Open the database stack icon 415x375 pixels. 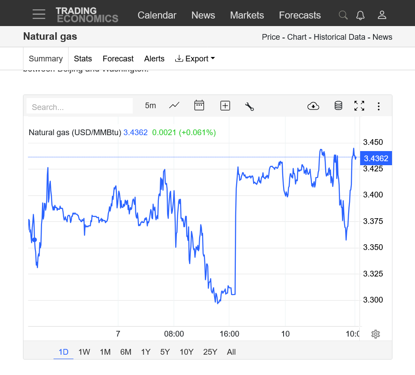point(338,106)
